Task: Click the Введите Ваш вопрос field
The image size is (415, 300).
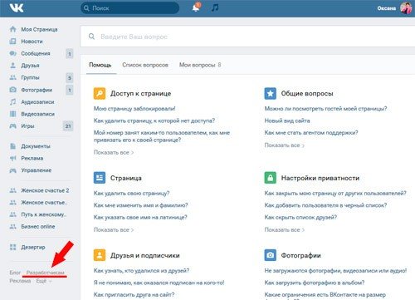Action: point(247,37)
